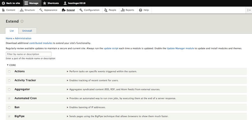Click the People icon in the toolbar
Viewport: 252px width, 120px height.
106,10
